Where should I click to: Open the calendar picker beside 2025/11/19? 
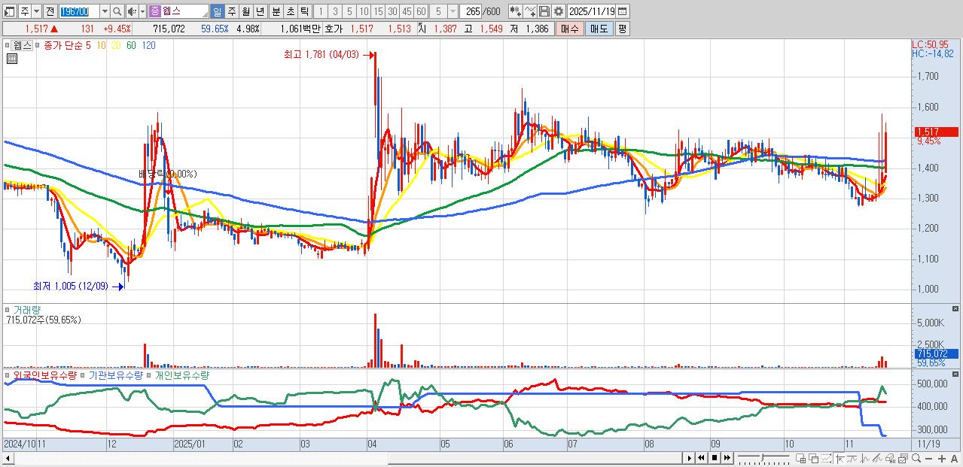(621, 11)
